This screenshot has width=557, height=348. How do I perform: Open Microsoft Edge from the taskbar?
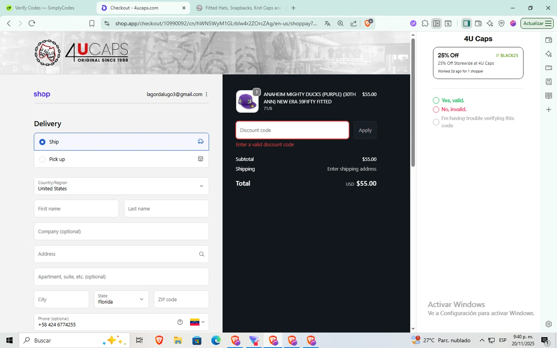click(216, 340)
